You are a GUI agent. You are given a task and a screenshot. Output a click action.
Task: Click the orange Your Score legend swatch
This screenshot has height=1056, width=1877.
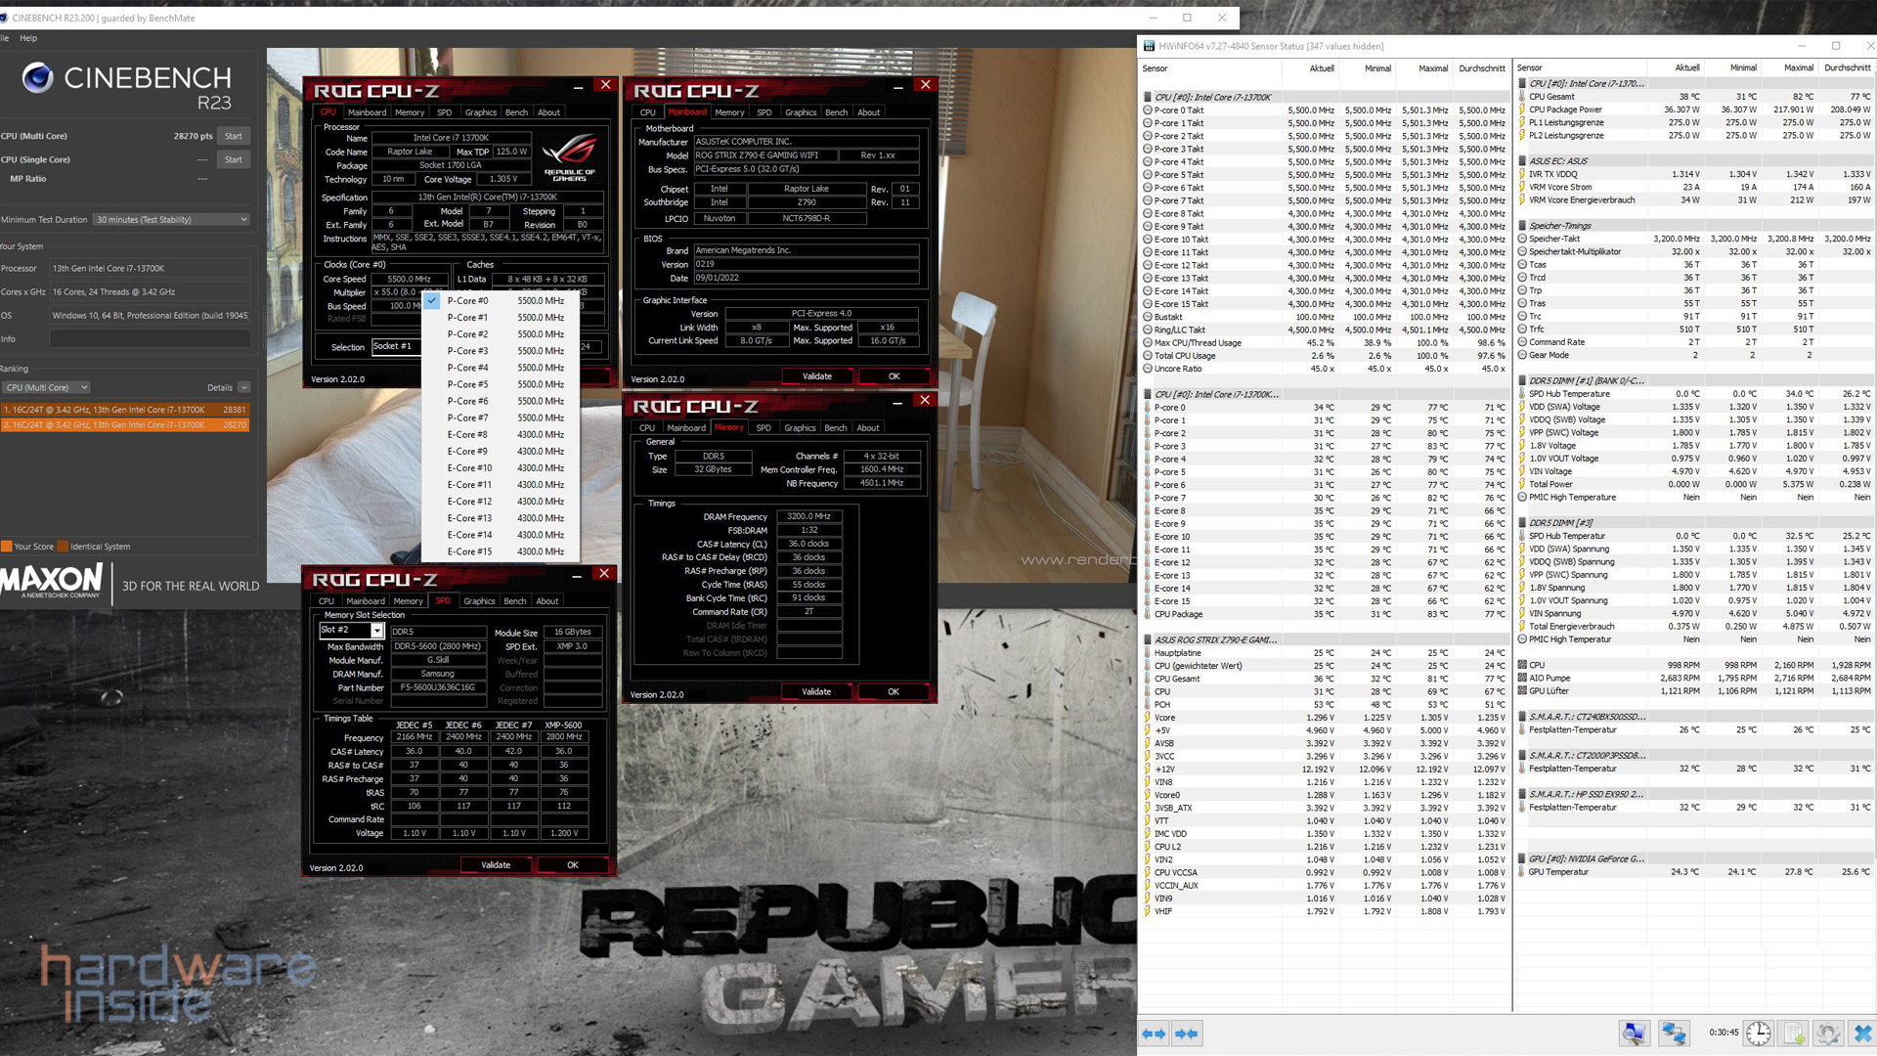pyautogui.click(x=6, y=547)
